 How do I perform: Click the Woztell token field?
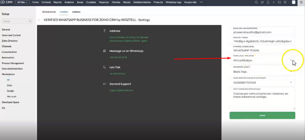[262, 40]
